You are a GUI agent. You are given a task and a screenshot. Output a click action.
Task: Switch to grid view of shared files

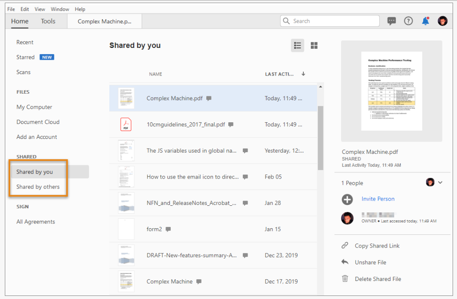coord(314,45)
